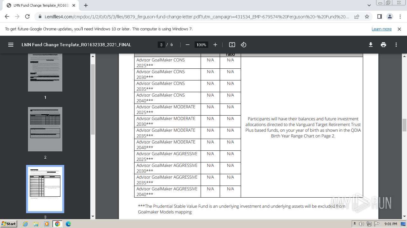Viewport: 407px width, 228px height.
Task: Select the LMN Fund Change Template tab
Action: (41, 5)
